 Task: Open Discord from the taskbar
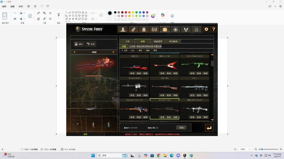coord(178,155)
